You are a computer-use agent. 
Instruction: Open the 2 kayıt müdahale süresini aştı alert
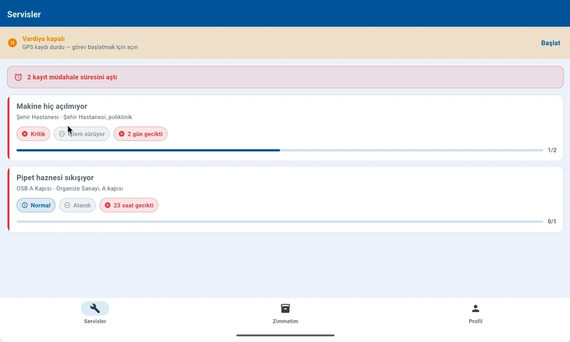[x=286, y=77]
